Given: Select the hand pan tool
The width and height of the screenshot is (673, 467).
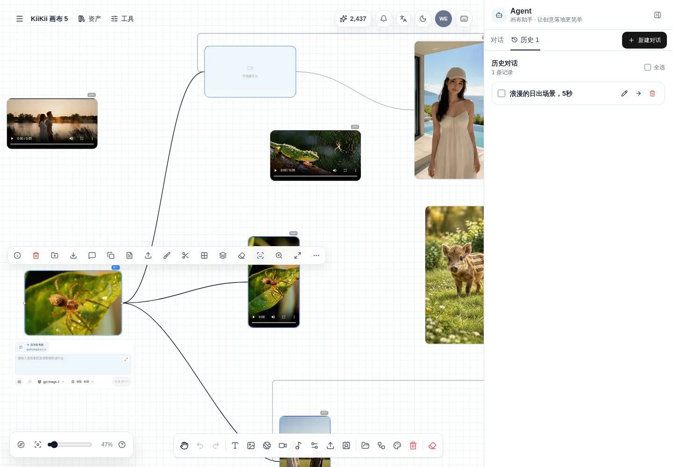Looking at the screenshot, I should (184, 446).
